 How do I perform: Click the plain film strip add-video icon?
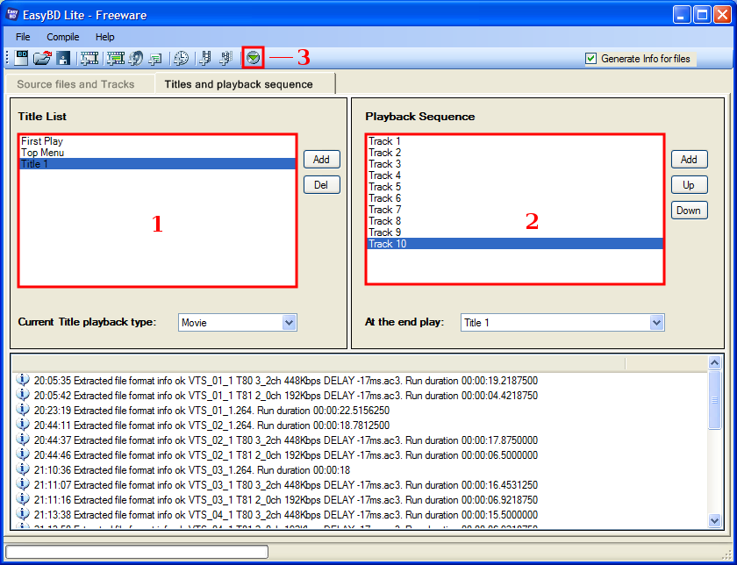point(89,58)
